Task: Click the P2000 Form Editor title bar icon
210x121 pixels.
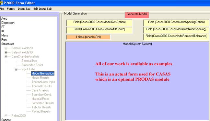Action: [1, 3]
